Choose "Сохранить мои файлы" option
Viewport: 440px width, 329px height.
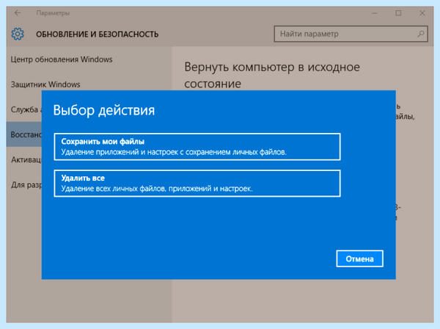(197, 147)
